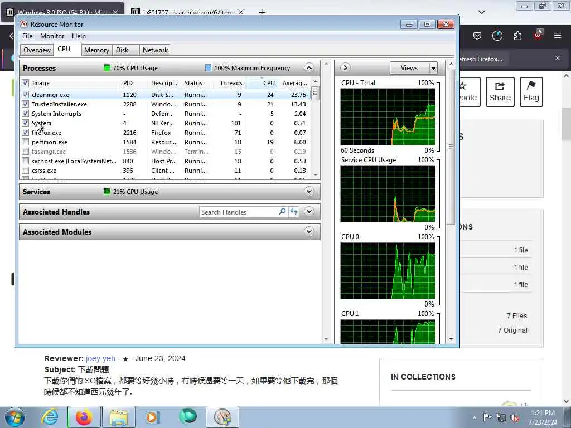Uncheck the System process checkbox

click(x=25, y=123)
